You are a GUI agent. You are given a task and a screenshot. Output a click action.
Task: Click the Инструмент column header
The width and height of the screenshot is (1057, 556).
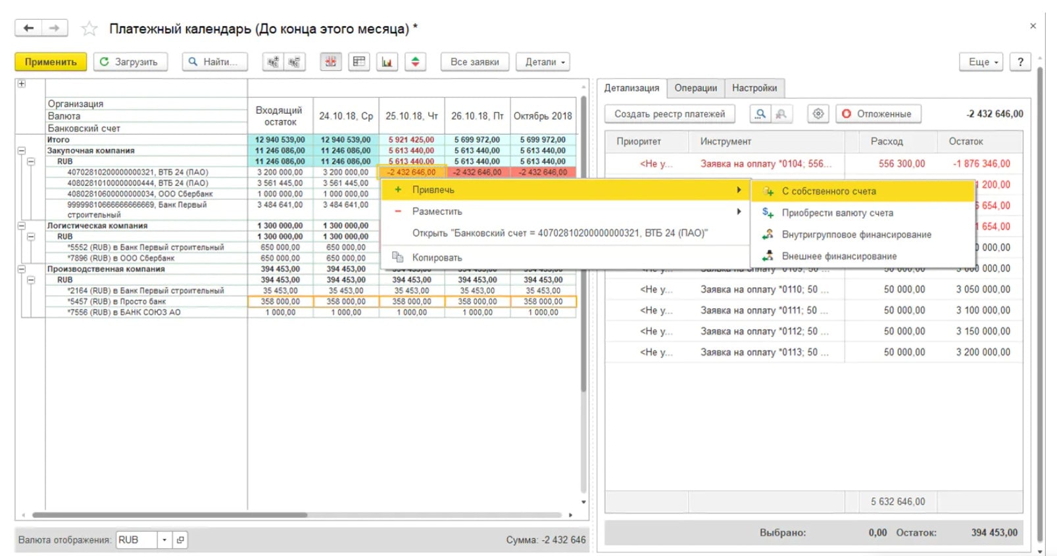pos(767,141)
